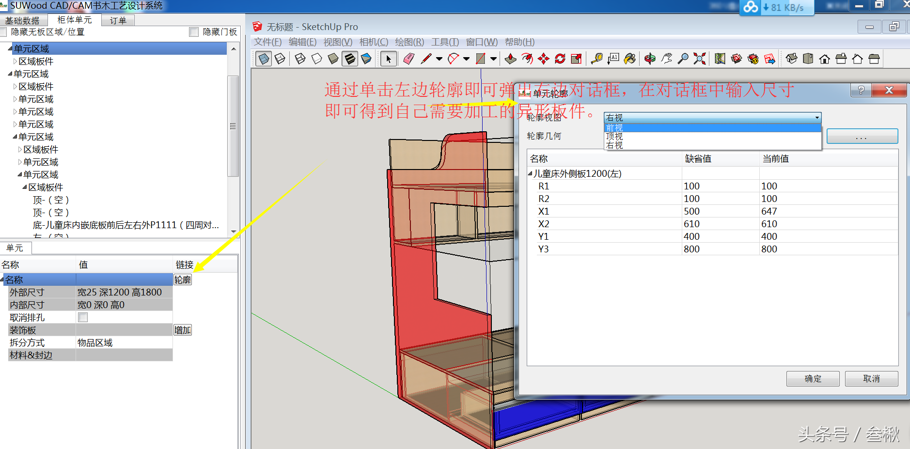Toggle the 取消排孔 checkbox
Screen dimensions: 910x449
pyautogui.click(x=83, y=317)
